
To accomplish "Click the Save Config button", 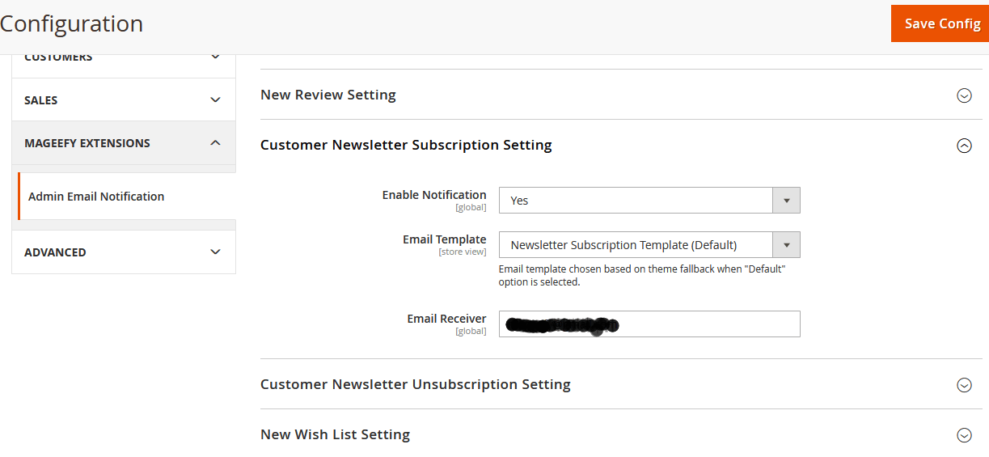I will tap(941, 23).
